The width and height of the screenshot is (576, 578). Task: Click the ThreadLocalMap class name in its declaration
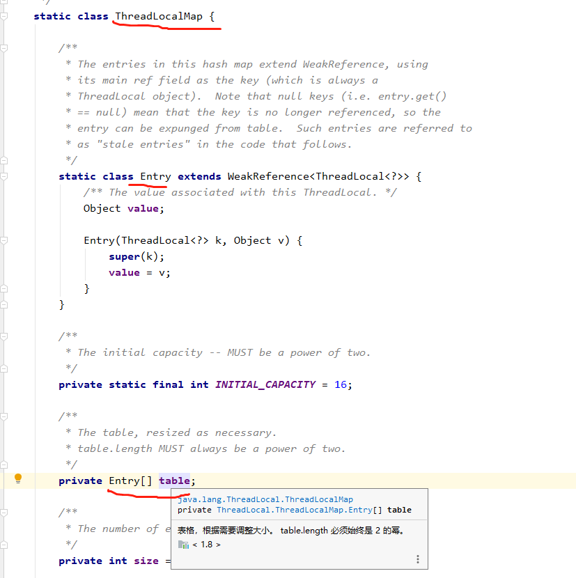159,16
